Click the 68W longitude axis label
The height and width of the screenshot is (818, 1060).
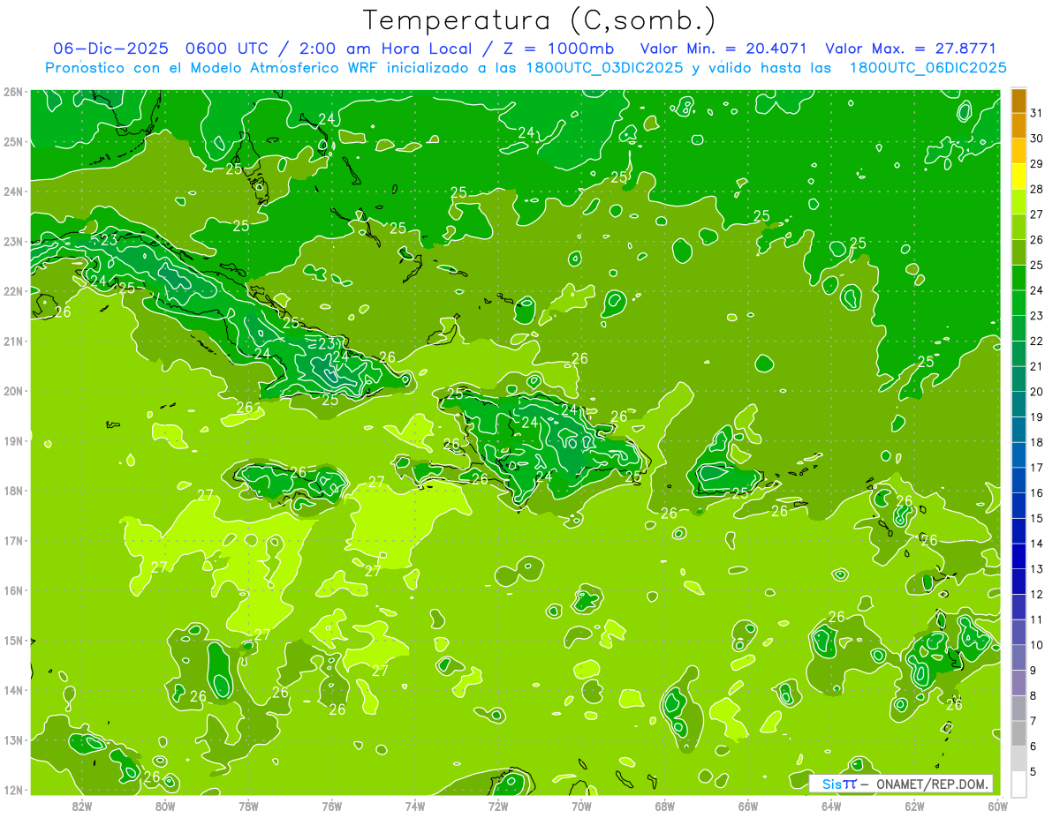(x=665, y=806)
